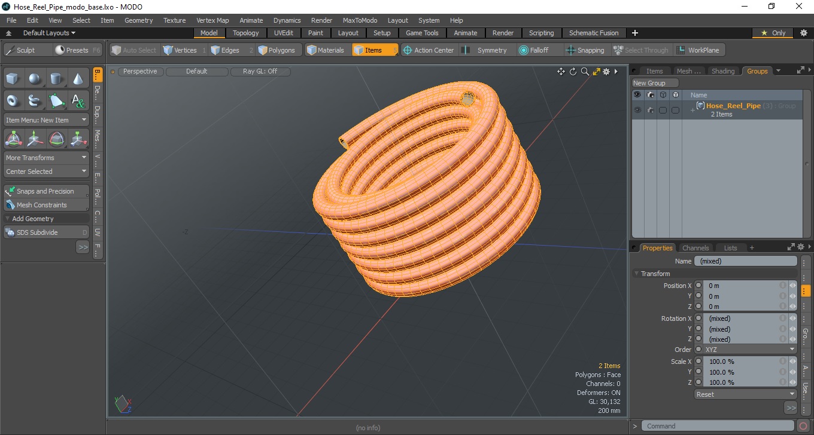Click the Mesh Constraints button
The height and width of the screenshot is (435, 814).
[x=47, y=205]
